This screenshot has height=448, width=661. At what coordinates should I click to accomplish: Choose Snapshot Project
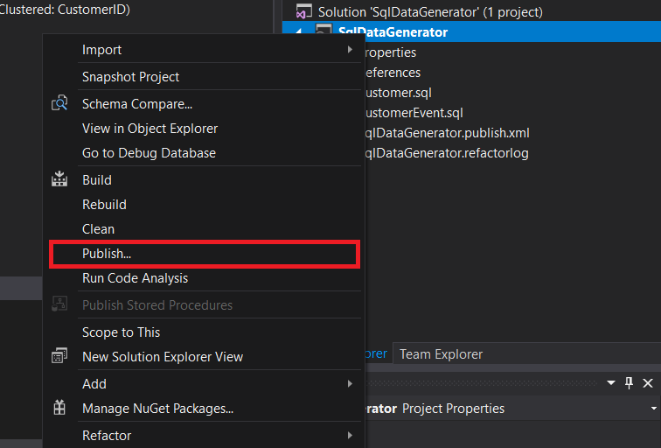205,77
